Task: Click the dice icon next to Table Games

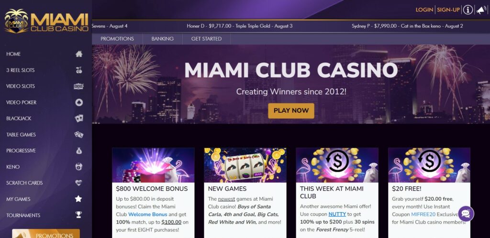Action: [79, 135]
